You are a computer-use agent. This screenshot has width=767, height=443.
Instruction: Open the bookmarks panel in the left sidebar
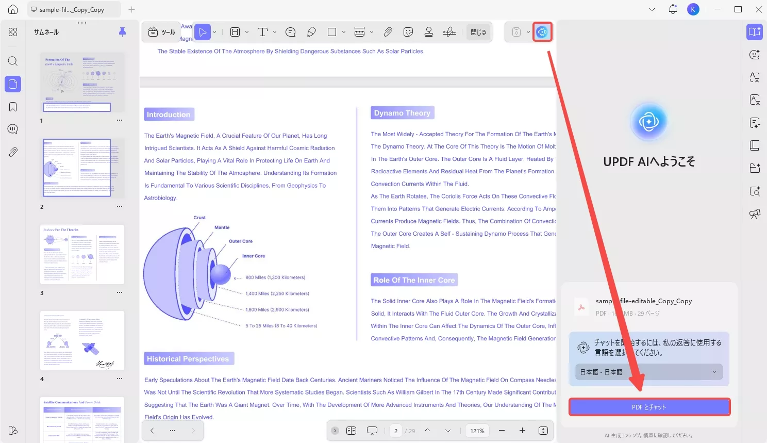coord(13,107)
